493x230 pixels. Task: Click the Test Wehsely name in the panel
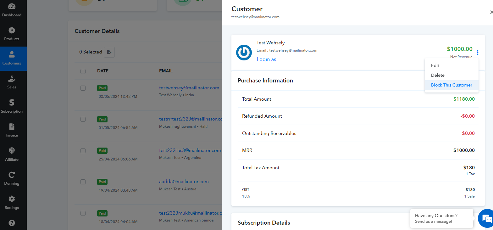tap(270, 43)
